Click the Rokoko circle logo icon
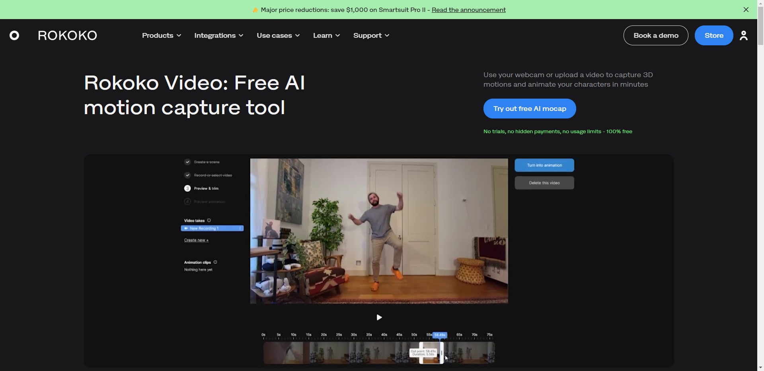This screenshot has width=764, height=371. [x=14, y=35]
